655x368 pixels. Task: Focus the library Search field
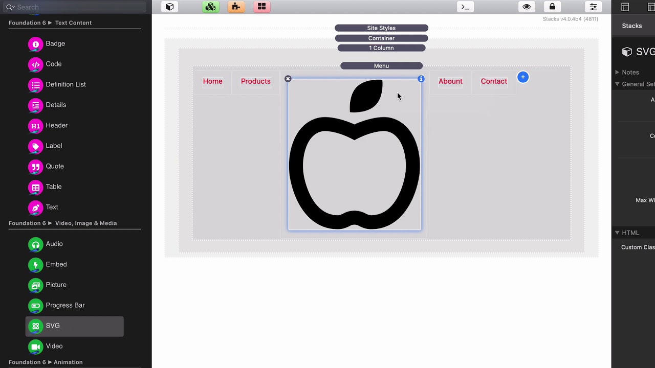coord(76,7)
